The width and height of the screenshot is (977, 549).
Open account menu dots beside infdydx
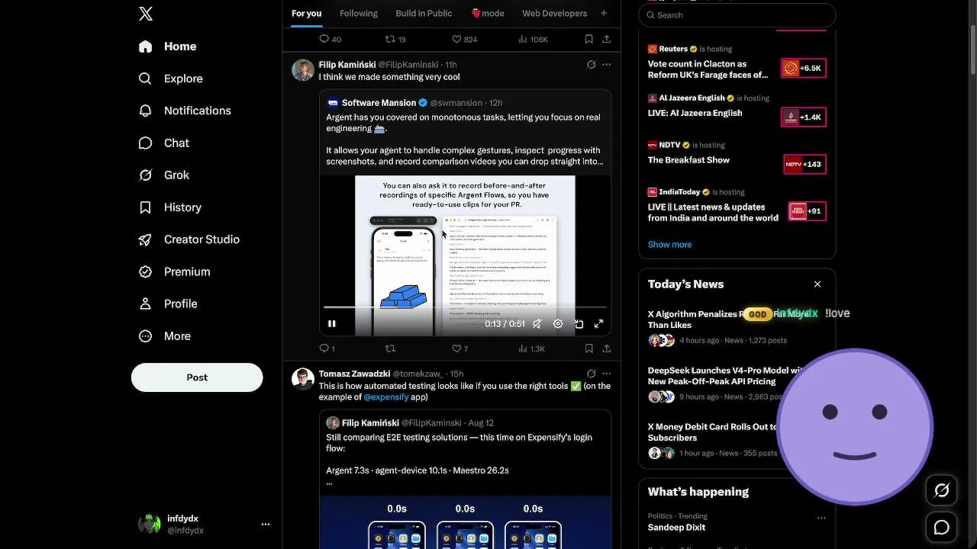266,524
